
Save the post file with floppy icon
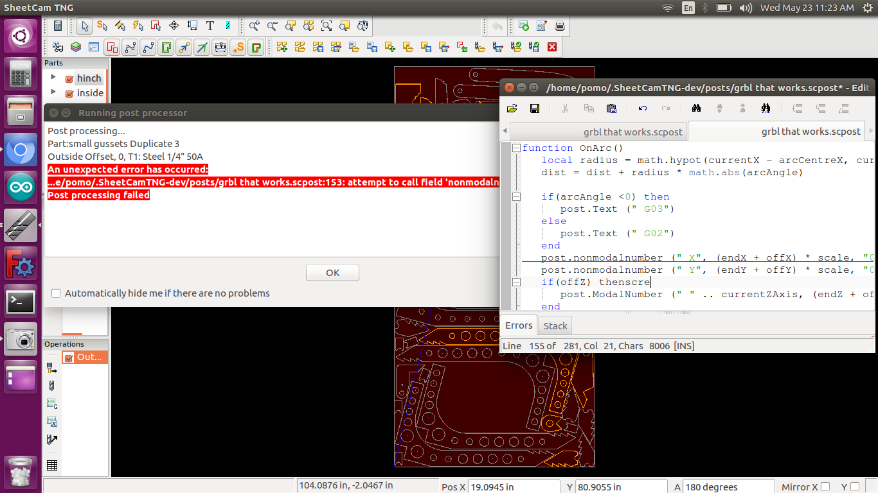tap(534, 108)
